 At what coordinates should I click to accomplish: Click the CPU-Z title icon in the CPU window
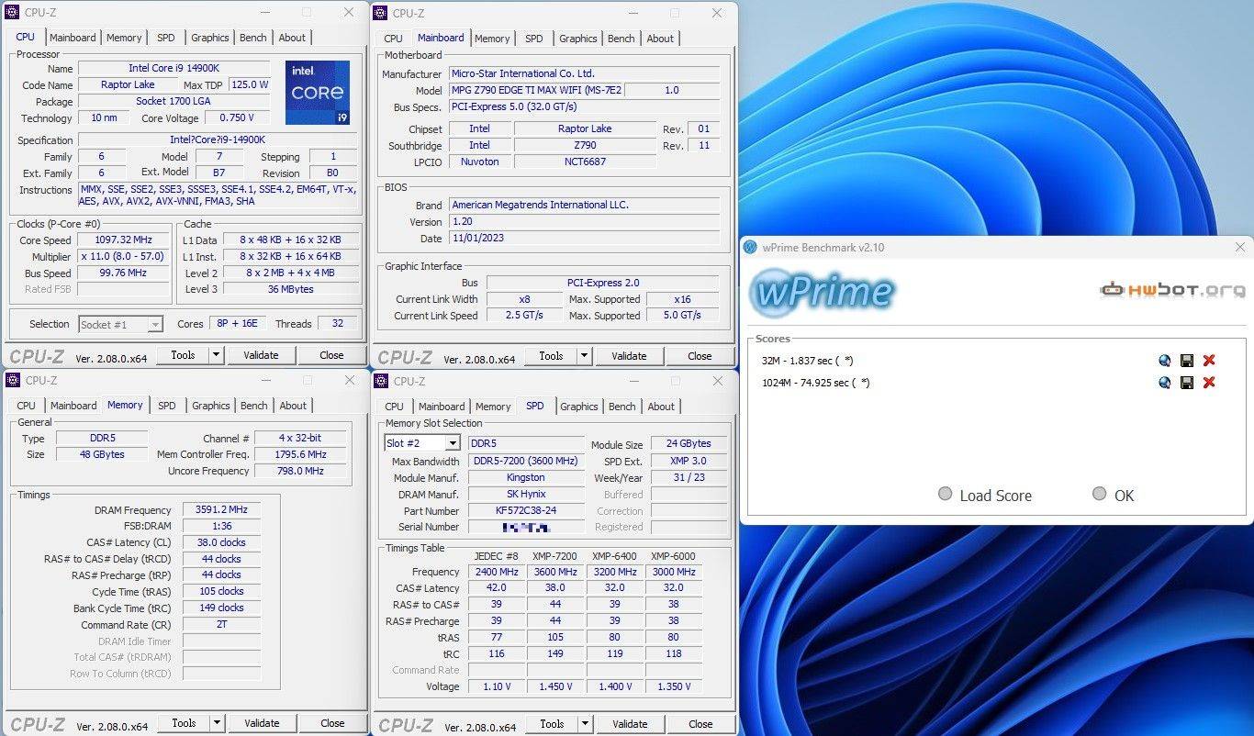[x=12, y=12]
